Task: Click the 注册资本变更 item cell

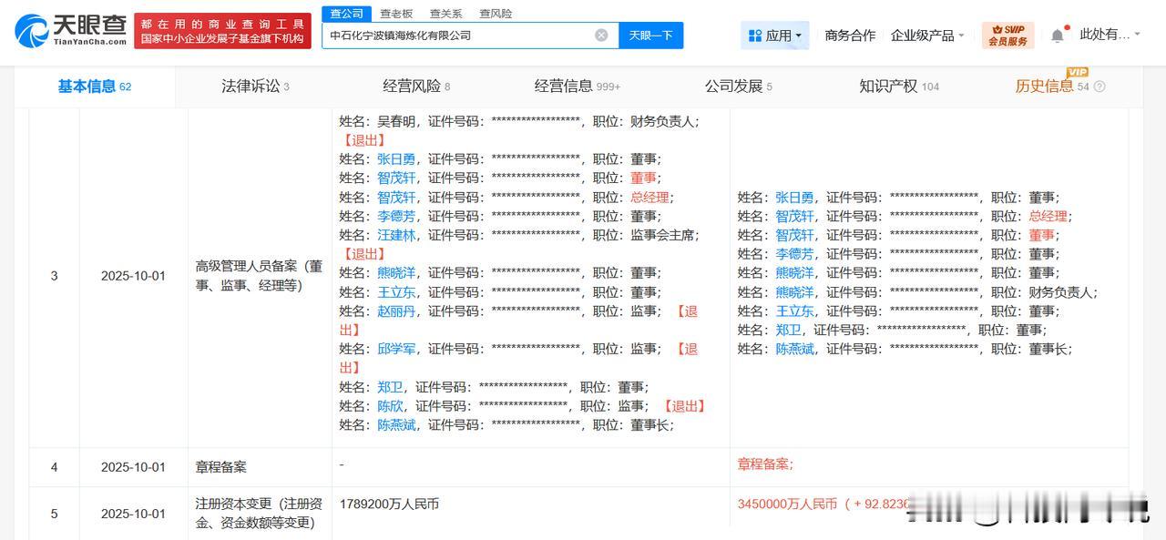Action: (260, 513)
